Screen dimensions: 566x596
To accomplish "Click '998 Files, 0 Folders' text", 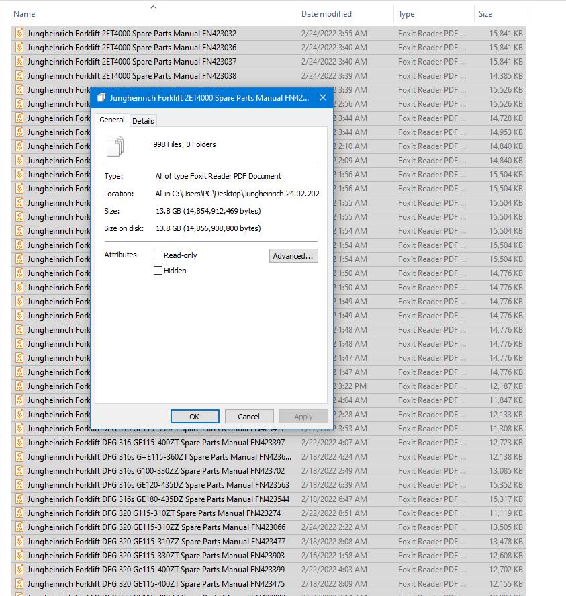I will pos(185,144).
